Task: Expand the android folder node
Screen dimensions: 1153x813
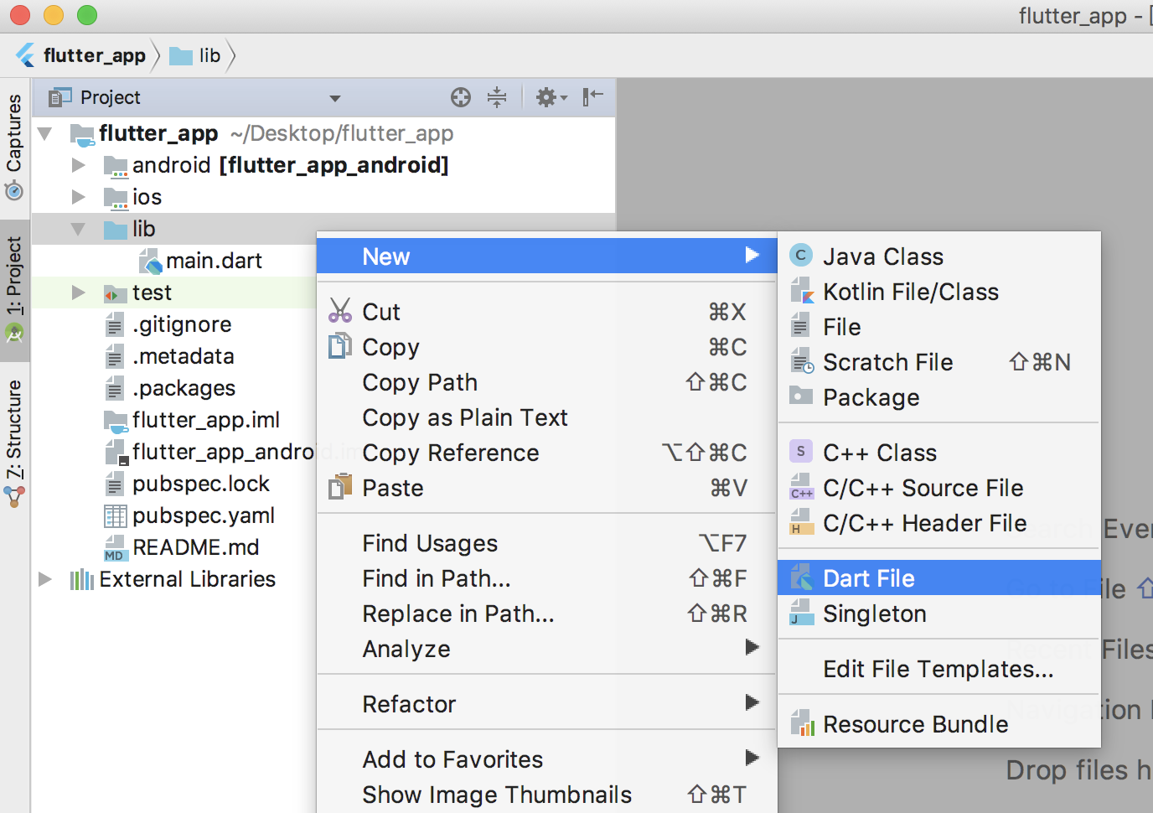Action: [x=78, y=165]
